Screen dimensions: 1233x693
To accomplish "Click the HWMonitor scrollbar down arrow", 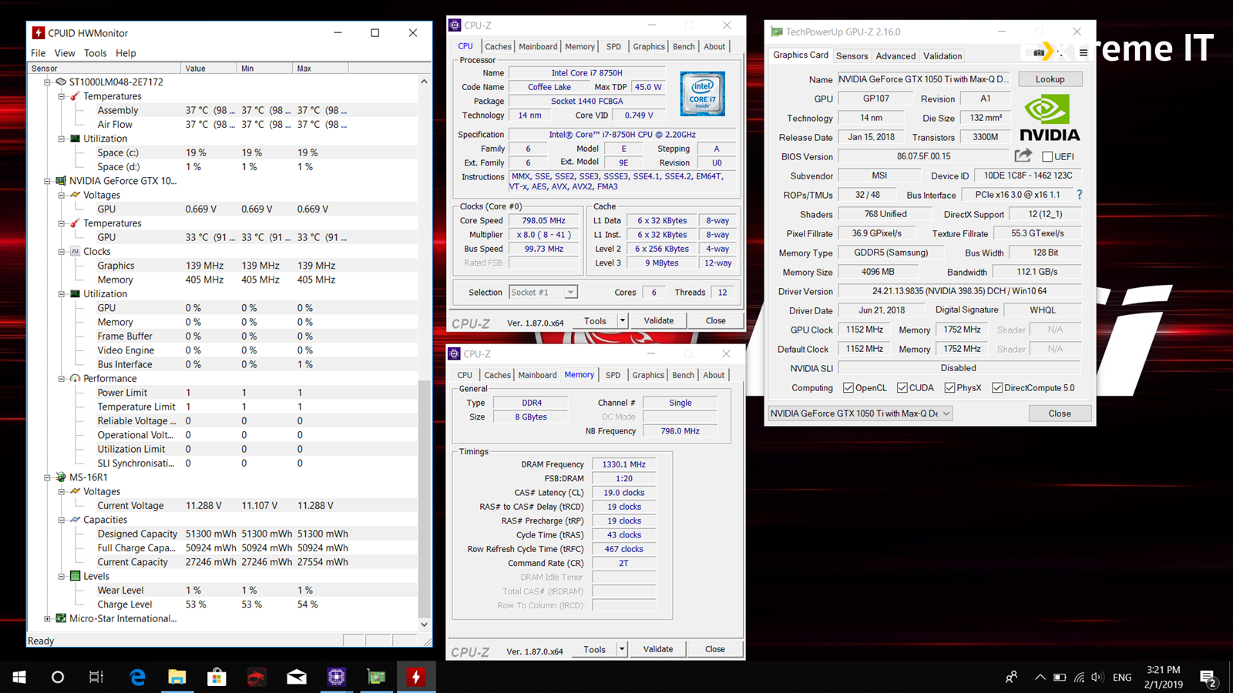I will (424, 624).
